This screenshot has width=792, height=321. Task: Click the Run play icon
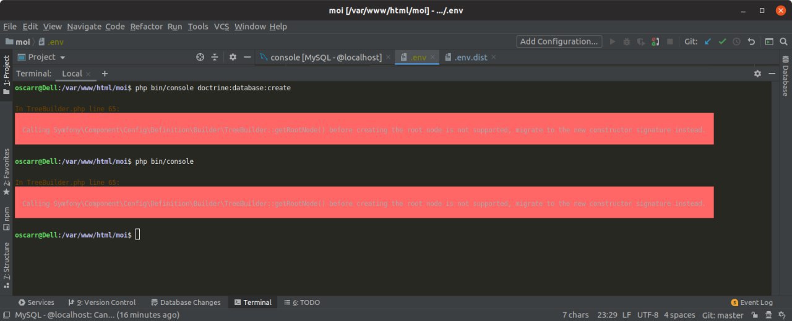pyautogui.click(x=613, y=41)
